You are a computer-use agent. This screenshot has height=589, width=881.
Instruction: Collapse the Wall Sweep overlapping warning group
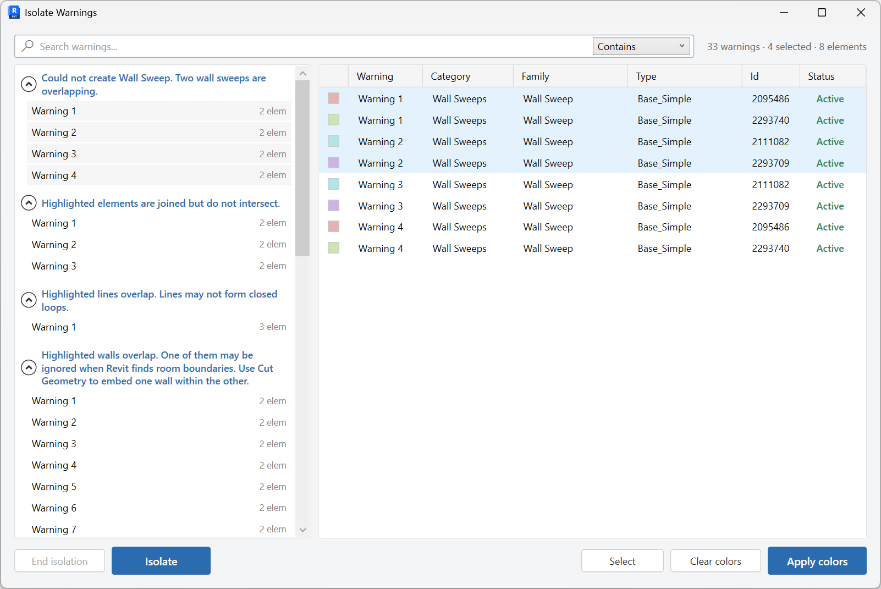[x=29, y=84]
